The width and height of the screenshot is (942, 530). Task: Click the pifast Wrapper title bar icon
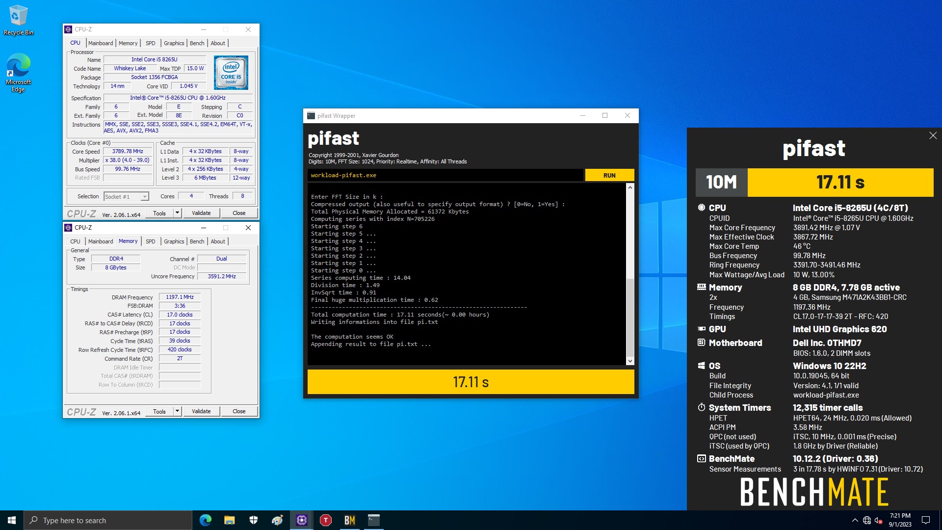(311, 116)
